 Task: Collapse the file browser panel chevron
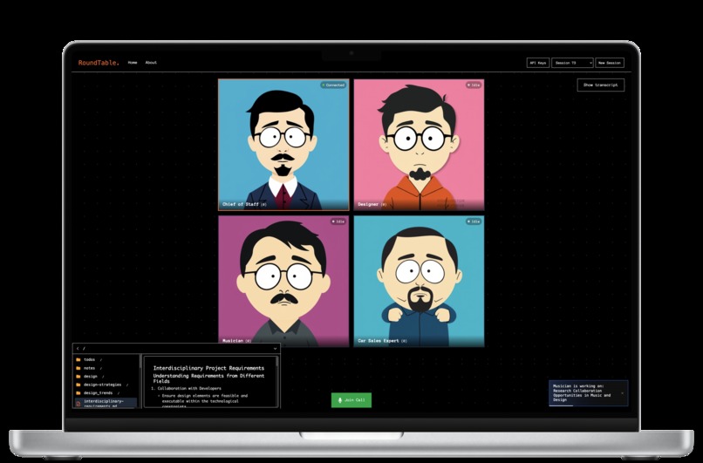click(275, 349)
